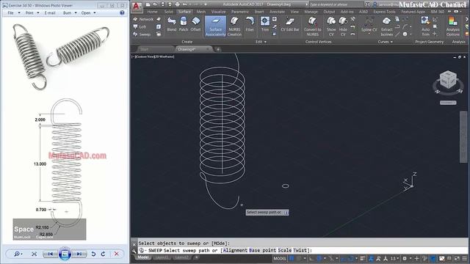Open the AutoCAD application menu button

point(137,7)
